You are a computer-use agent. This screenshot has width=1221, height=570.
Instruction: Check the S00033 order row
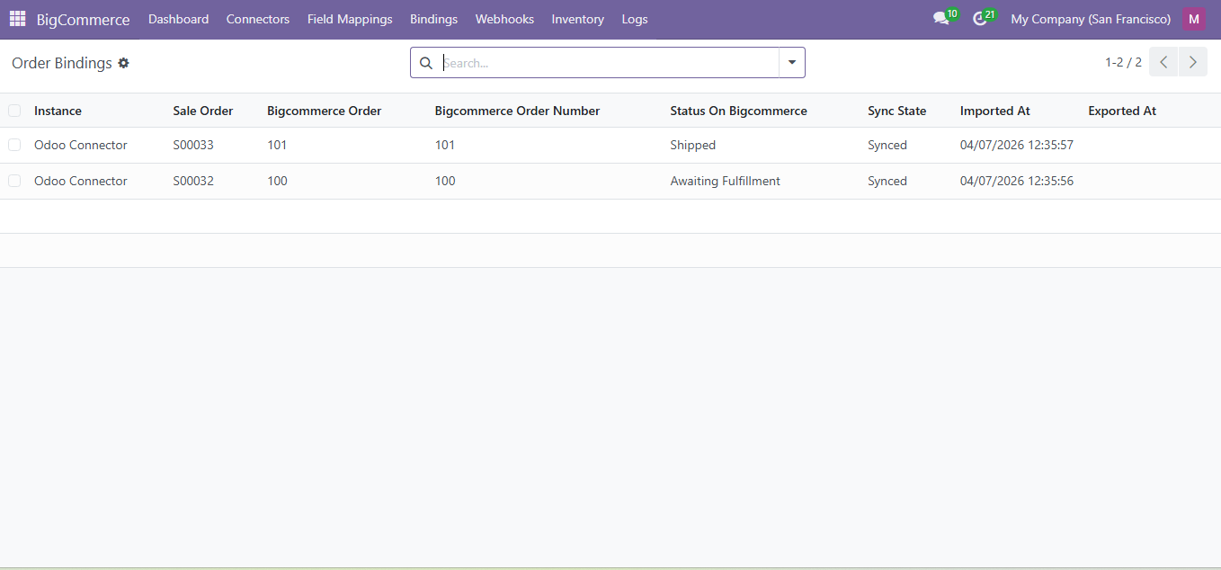(x=14, y=145)
